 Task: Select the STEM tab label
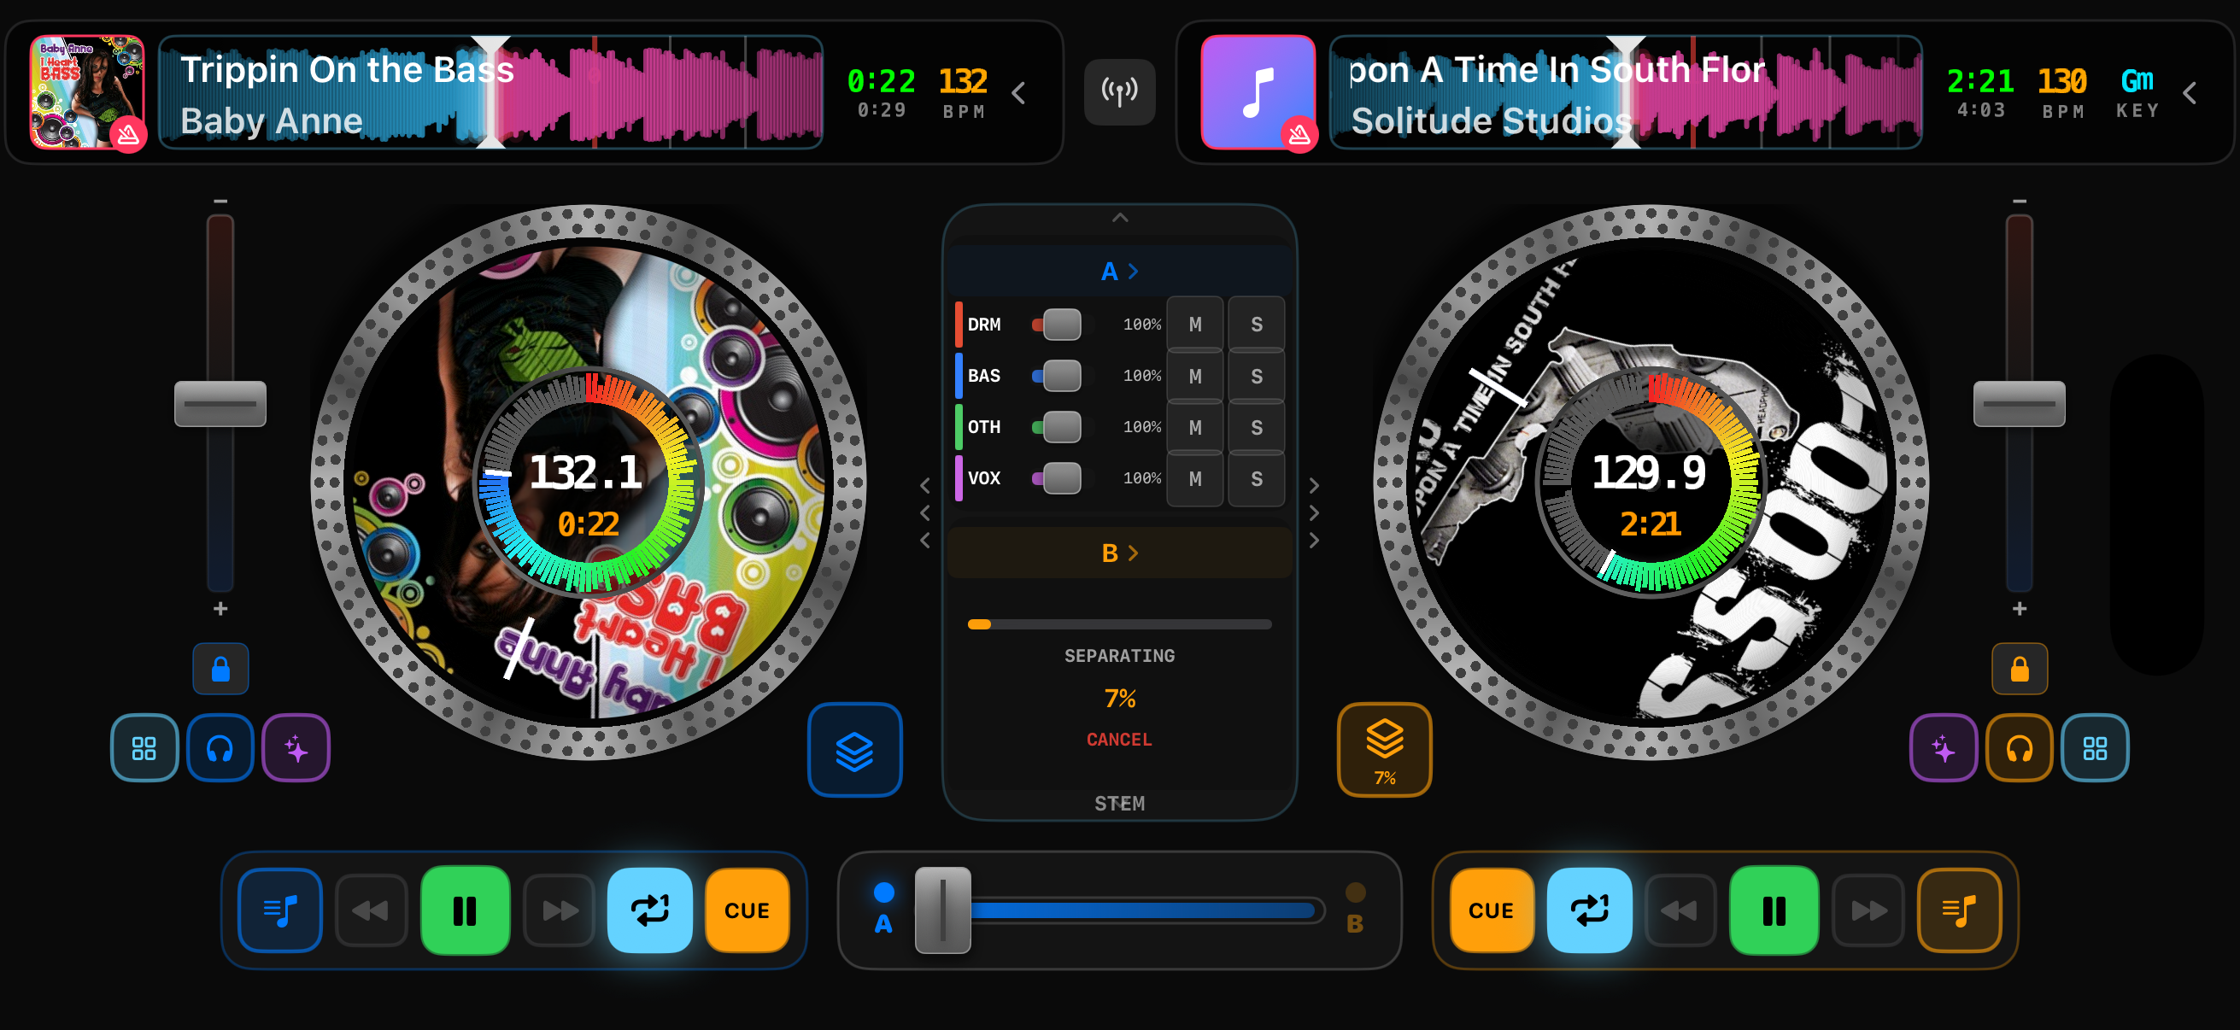pos(1120,803)
